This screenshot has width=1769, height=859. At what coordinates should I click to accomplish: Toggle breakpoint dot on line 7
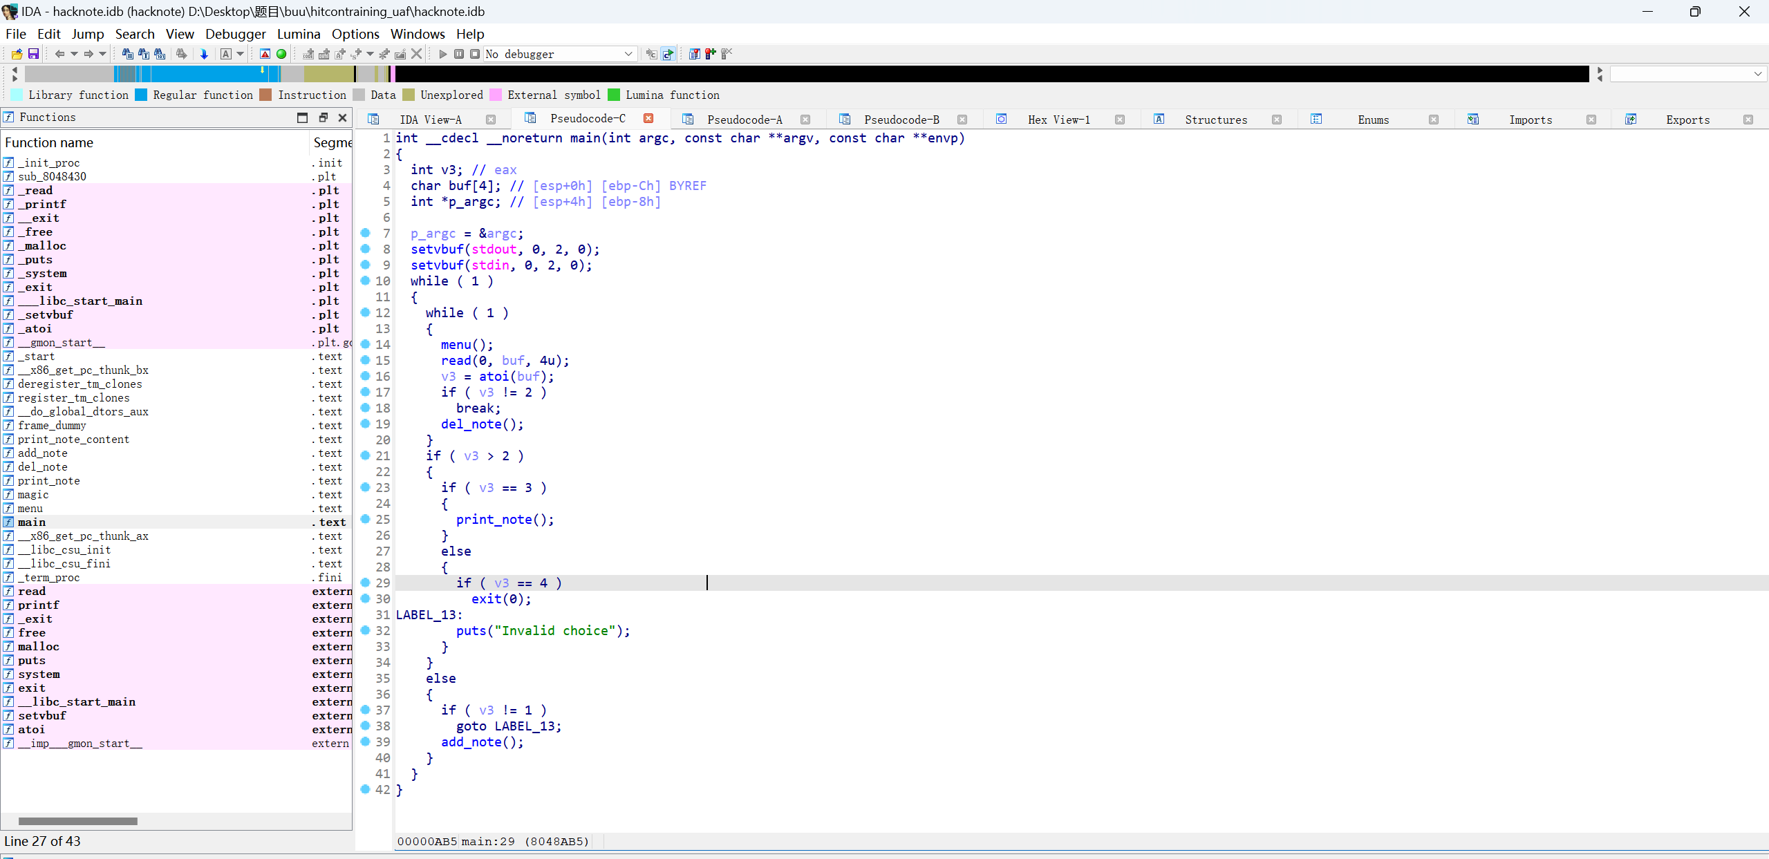tap(366, 233)
